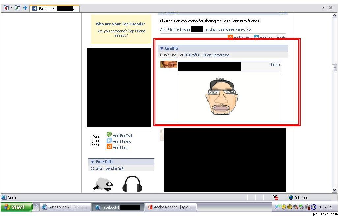Click the blue Movies app icon

coord(109,141)
